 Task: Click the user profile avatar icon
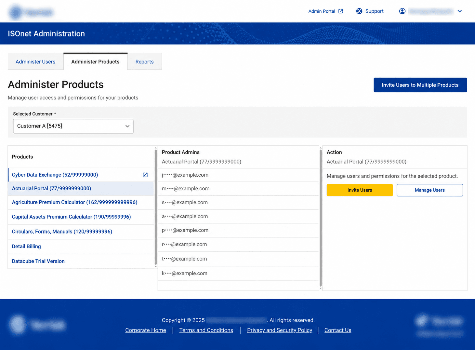coord(402,11)
